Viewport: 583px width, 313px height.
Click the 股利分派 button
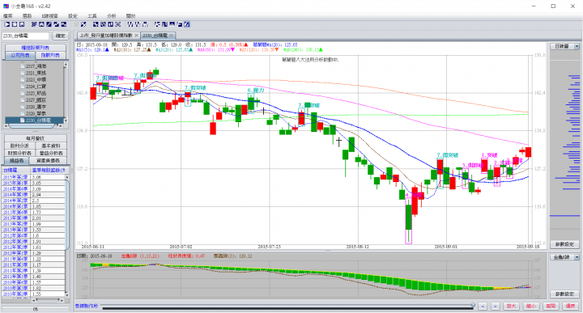(x=19, y=146)
